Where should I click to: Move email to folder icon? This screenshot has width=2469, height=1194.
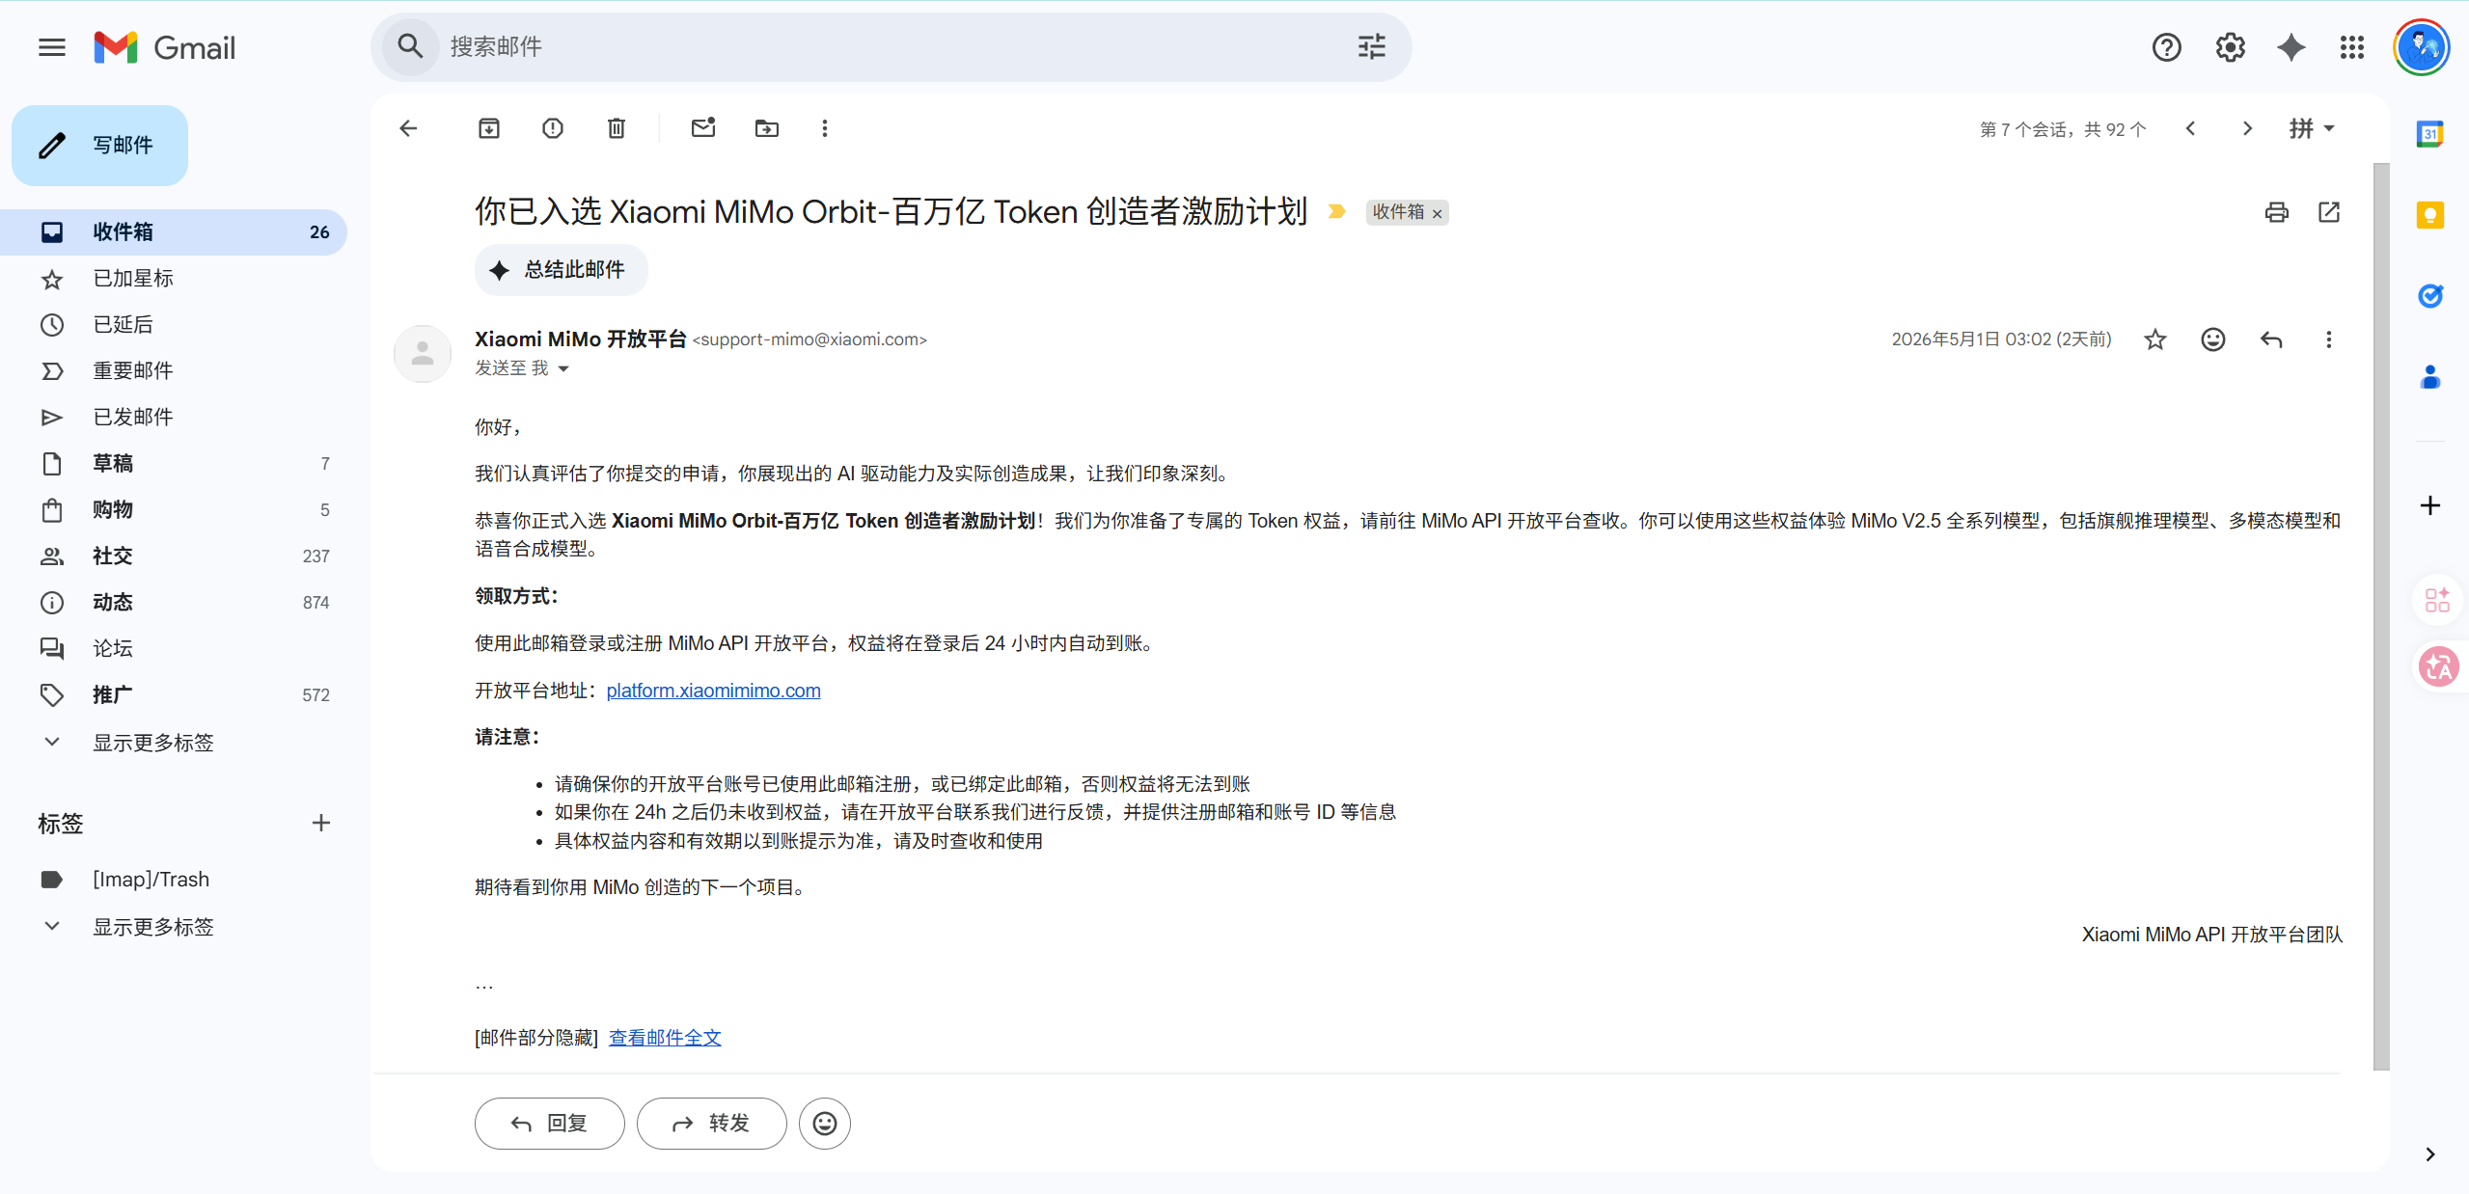tap(766, 128)
